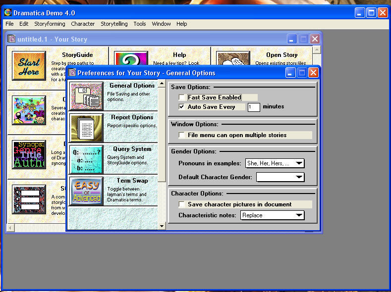Image resolution: width=391 pixels, height=292 pixels.
Task: Click the Report Options heading text
Action: click(132, 117)
